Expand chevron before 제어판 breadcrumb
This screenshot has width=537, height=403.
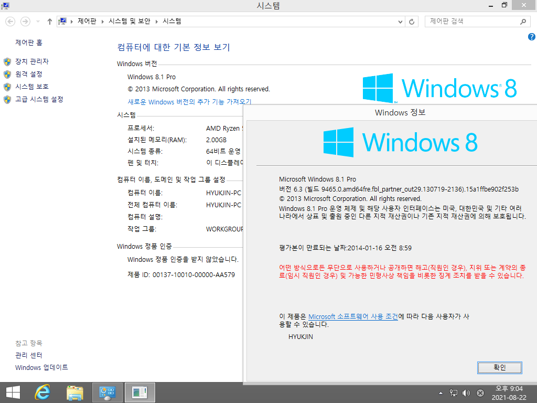pos(71,22)
